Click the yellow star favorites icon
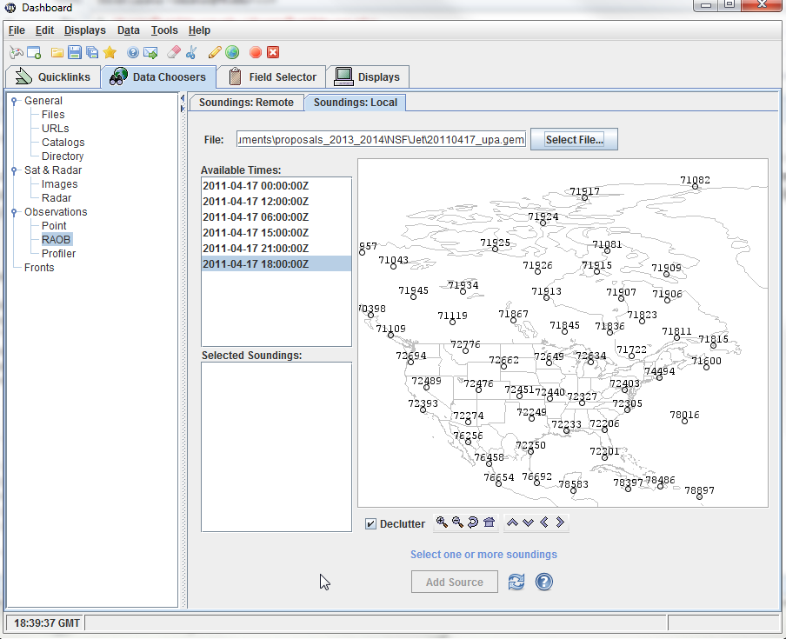Screen dimensions: 786x639 [x=110, y=52]
